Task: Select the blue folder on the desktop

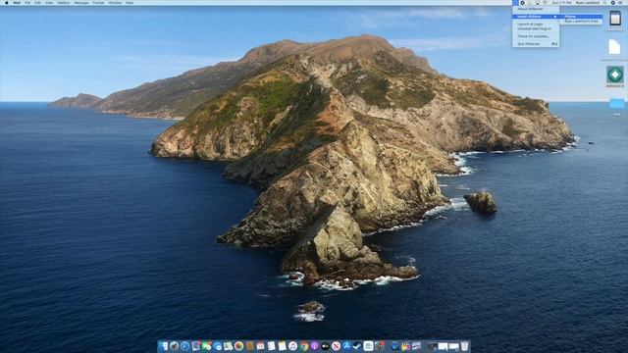Action: 617,104
